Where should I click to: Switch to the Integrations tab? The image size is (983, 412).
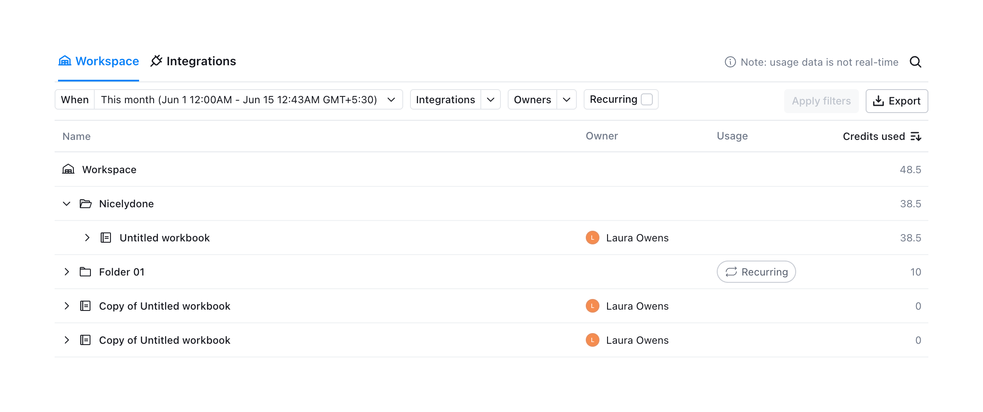pyautogui.click(x=193, y=61)
